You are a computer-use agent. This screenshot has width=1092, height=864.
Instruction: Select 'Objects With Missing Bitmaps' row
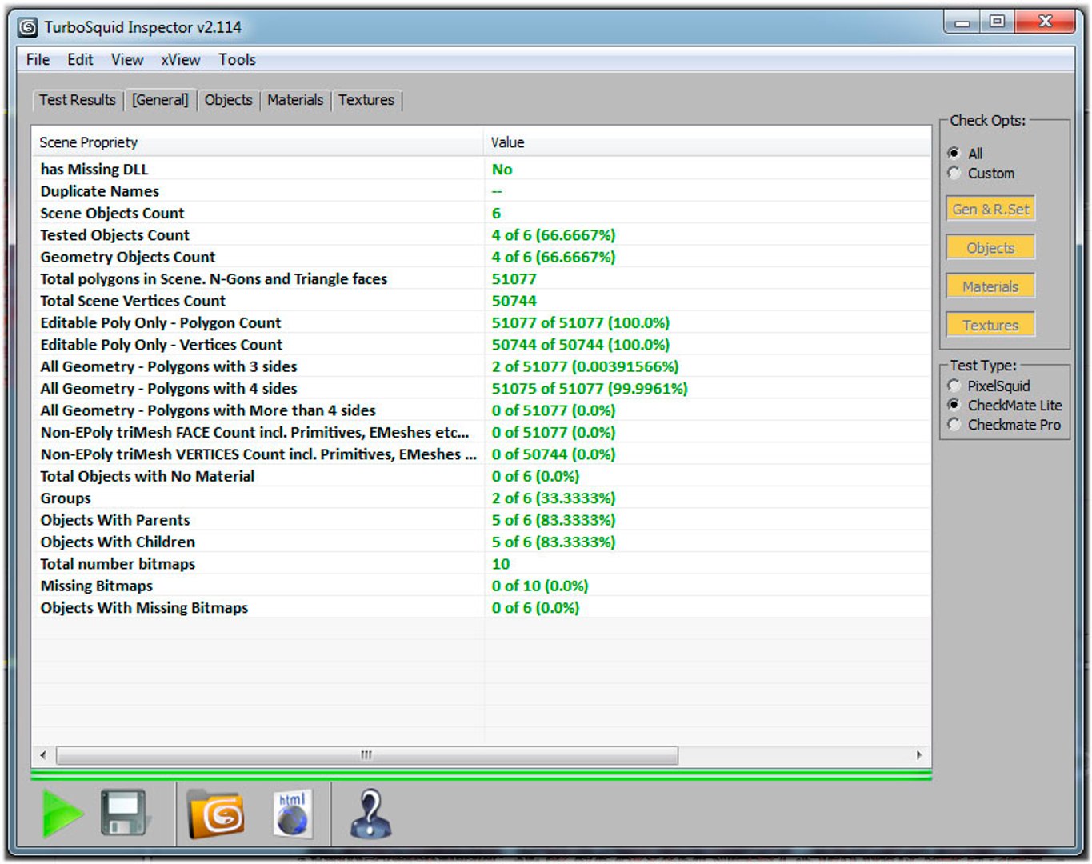(482, 607)
